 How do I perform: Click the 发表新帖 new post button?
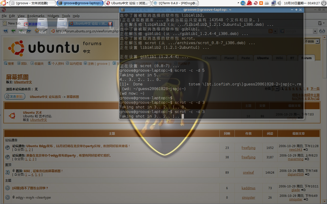pyautogui.click(x=15, y=96)
